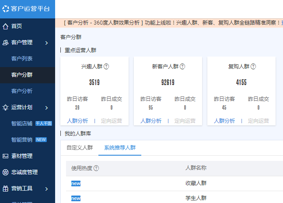Click the 人群名称 column header
This screenshot has height=203, width=283.
click(196, 168)
